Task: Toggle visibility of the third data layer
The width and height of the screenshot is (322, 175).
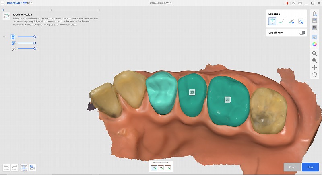Action: (13, 49)
